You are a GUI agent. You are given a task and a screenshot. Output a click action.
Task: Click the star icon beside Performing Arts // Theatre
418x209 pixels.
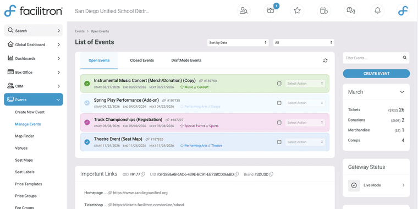pos(182,146)
